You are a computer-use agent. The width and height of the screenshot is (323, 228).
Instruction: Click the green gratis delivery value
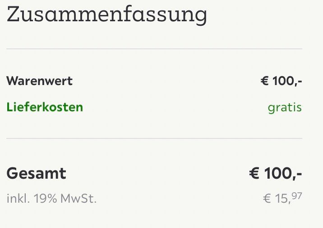pos(285,108)
